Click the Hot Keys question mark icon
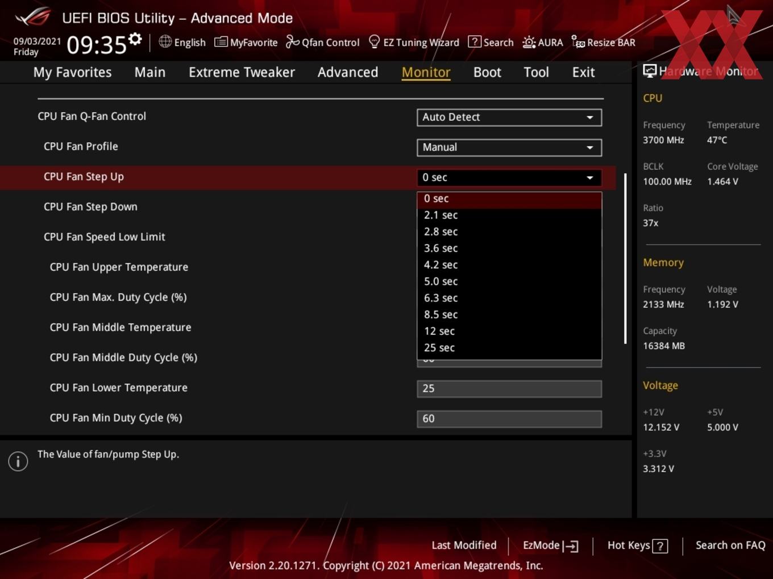773x579 pixels. [x=660, y=546]
